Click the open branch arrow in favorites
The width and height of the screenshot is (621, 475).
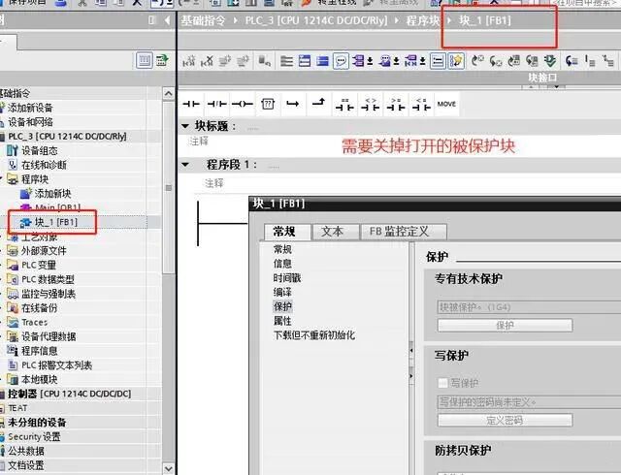click(x=293, y=104)
